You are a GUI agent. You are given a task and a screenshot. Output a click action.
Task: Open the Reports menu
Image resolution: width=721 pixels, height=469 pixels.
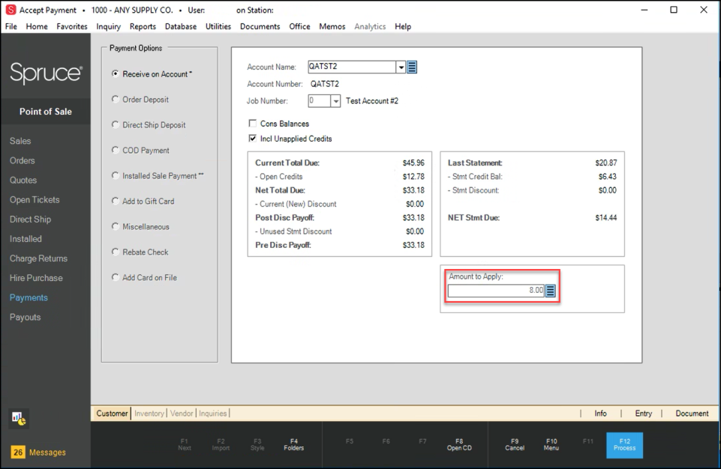[x=143, y=27]
